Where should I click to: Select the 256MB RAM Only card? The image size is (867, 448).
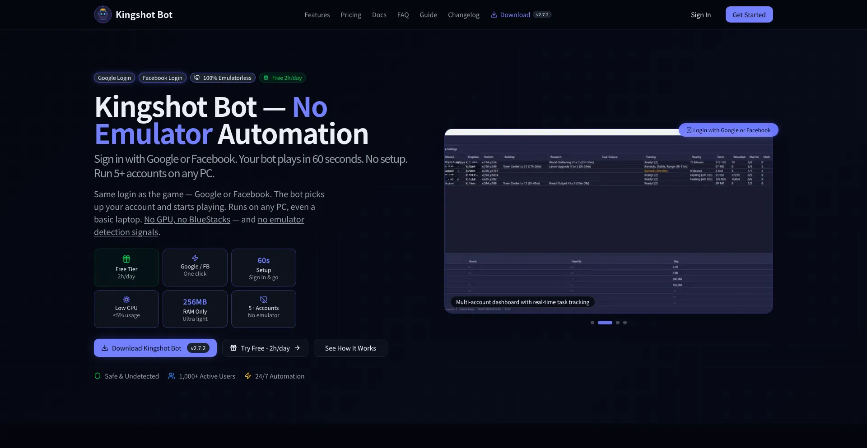195,309
